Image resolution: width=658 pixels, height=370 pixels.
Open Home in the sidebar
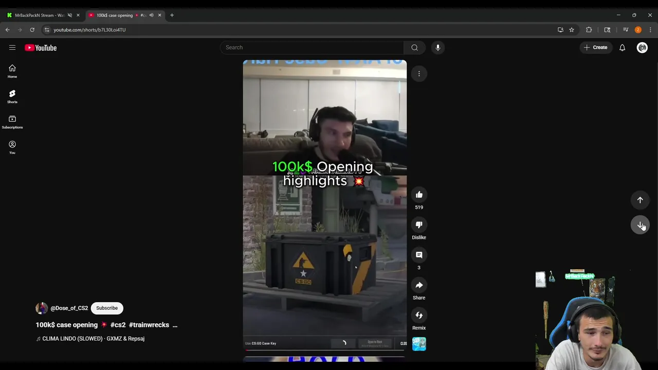(12, 71)
